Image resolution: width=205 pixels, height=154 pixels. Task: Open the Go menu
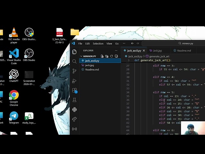[117, 44]
